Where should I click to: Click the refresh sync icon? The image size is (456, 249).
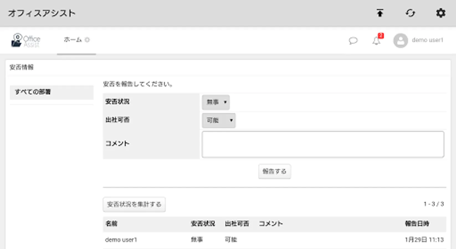[x=410, y=13]
